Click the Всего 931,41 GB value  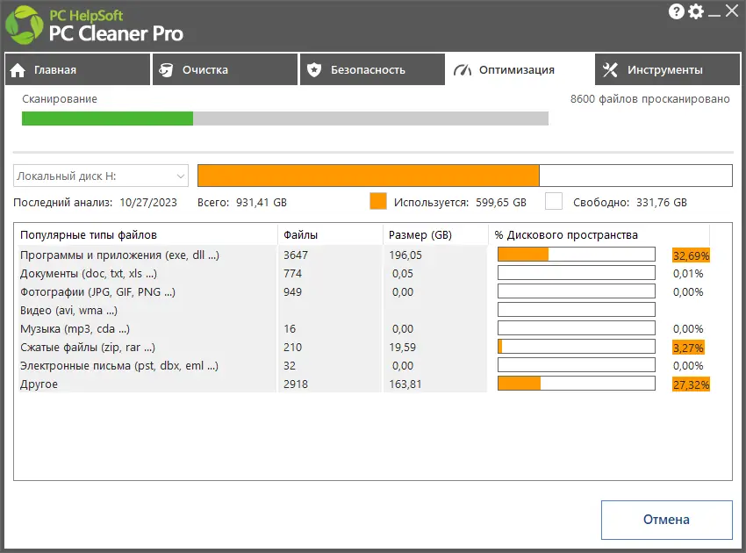click(262, 202)
